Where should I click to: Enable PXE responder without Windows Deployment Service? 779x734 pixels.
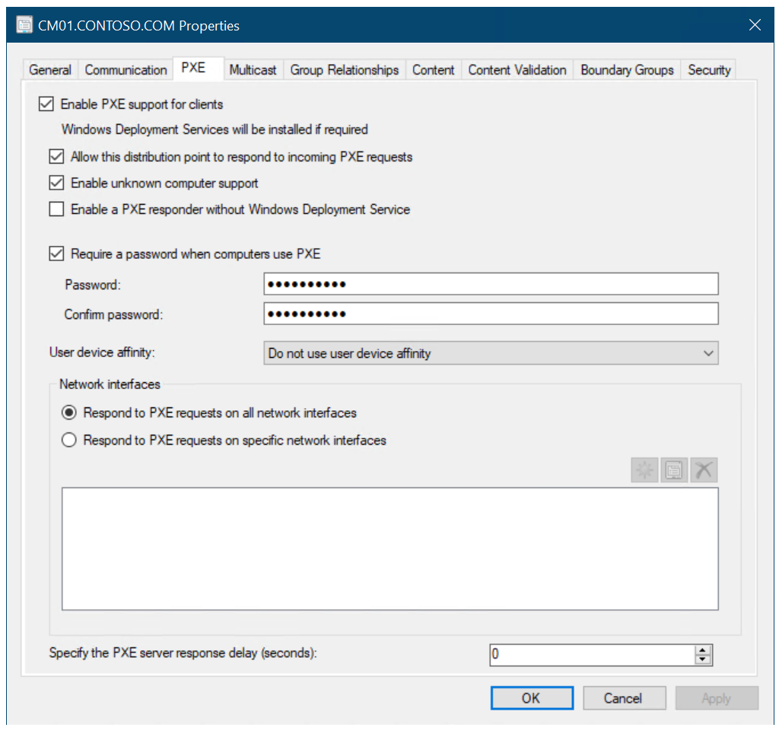click(x=56, y=209)
